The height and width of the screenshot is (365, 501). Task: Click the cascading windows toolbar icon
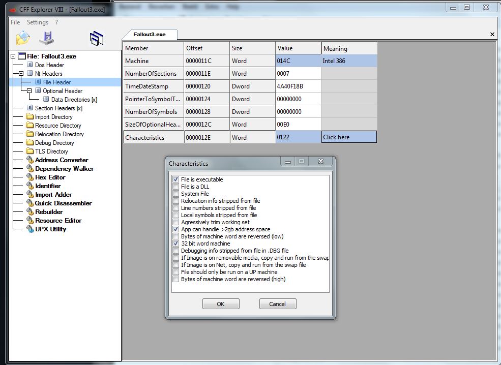(x=97, y=39)
